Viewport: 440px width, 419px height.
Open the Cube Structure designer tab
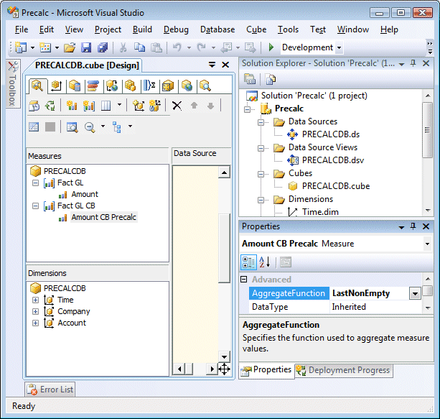click(37, 86)
